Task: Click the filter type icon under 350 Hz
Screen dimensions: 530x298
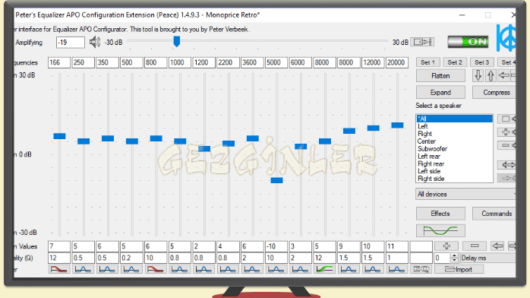Action: click(107, 270)
